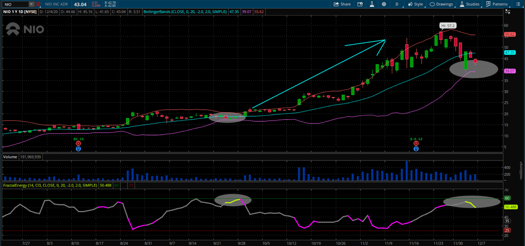Click the ellipse icon beside Drawings
This screenshot has width=525, height=246.
432,4
